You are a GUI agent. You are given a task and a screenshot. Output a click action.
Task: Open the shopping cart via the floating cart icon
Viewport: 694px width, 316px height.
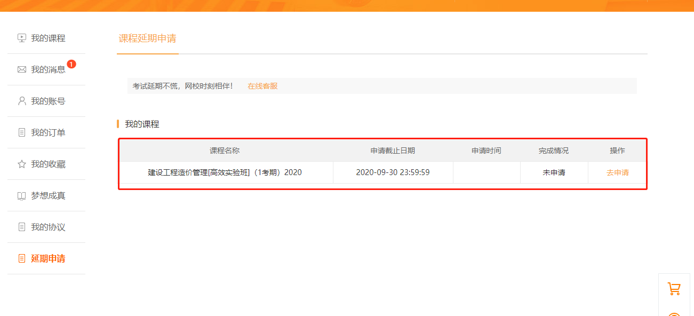click(674, 288)
